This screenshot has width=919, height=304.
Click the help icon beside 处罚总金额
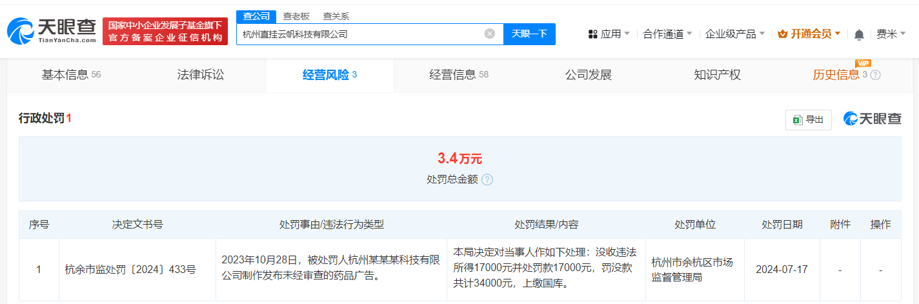coord(487,179)
